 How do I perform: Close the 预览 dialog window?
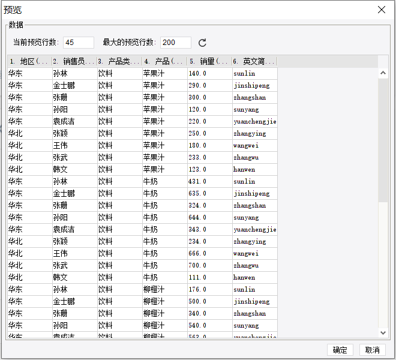[382, 10]
